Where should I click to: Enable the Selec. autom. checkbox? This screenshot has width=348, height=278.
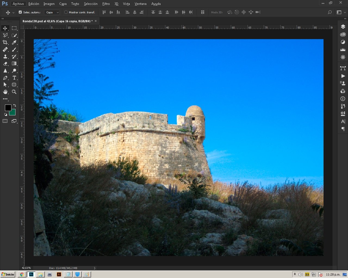click(x=20, y=12)
